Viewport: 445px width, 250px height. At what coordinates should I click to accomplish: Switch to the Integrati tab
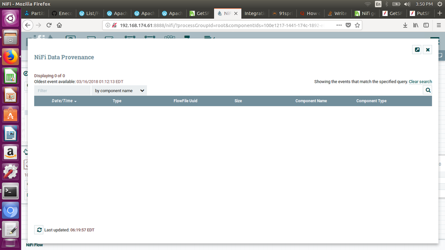255,13
